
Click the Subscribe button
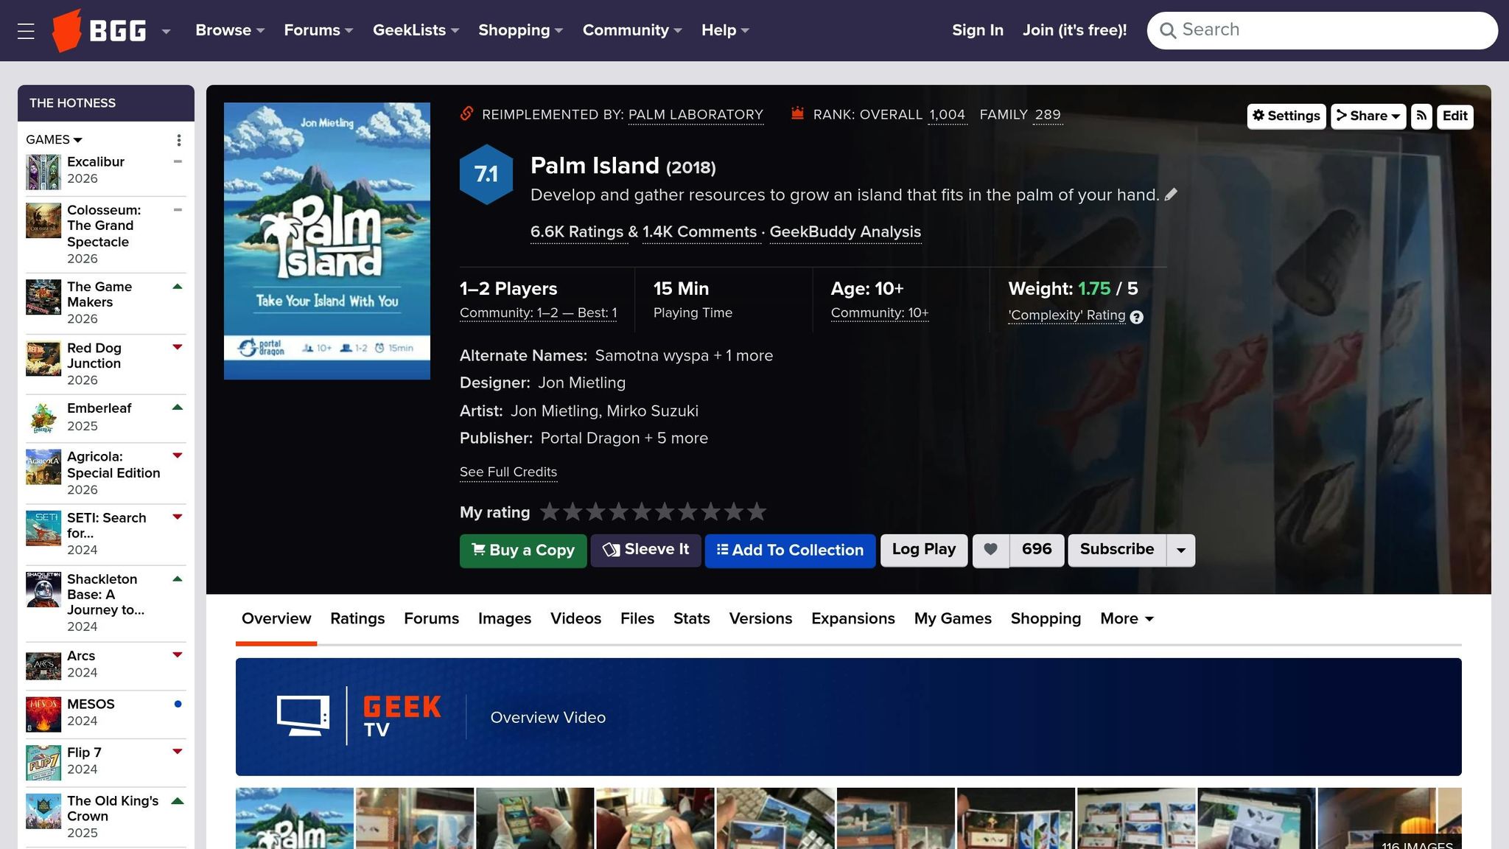(x=1117, y=550)
